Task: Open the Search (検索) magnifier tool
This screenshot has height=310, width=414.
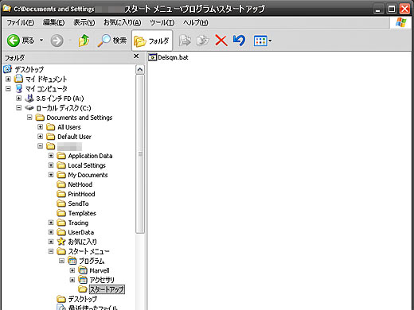Action: click(x=111, y=41)
